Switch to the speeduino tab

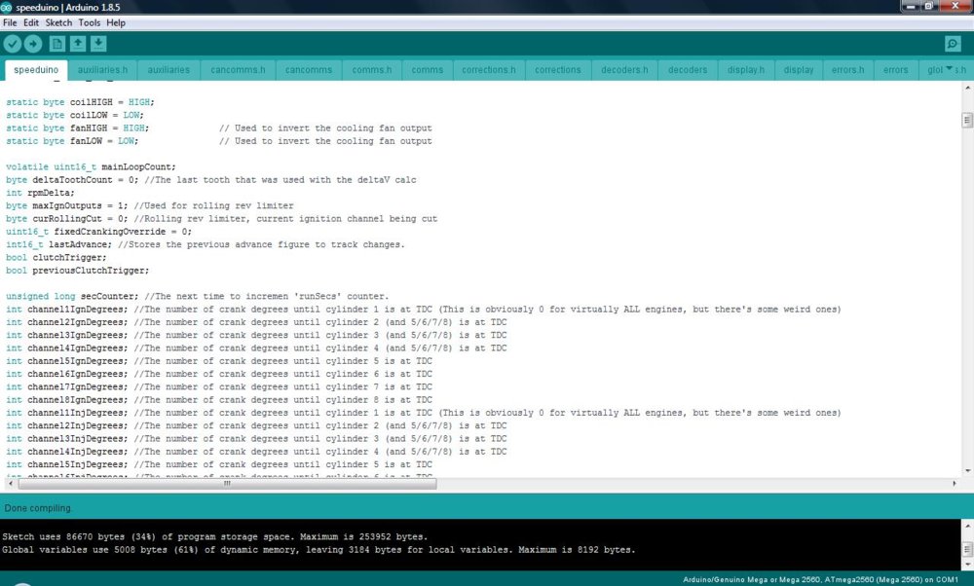[x=36, y=69]
